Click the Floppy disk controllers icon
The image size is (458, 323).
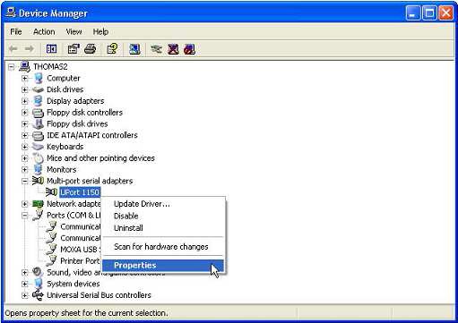click(x=38, y=113)
